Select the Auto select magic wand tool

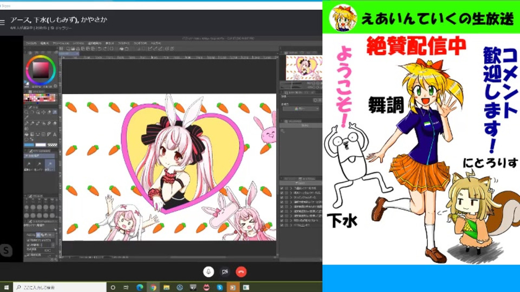click(55, 112)
